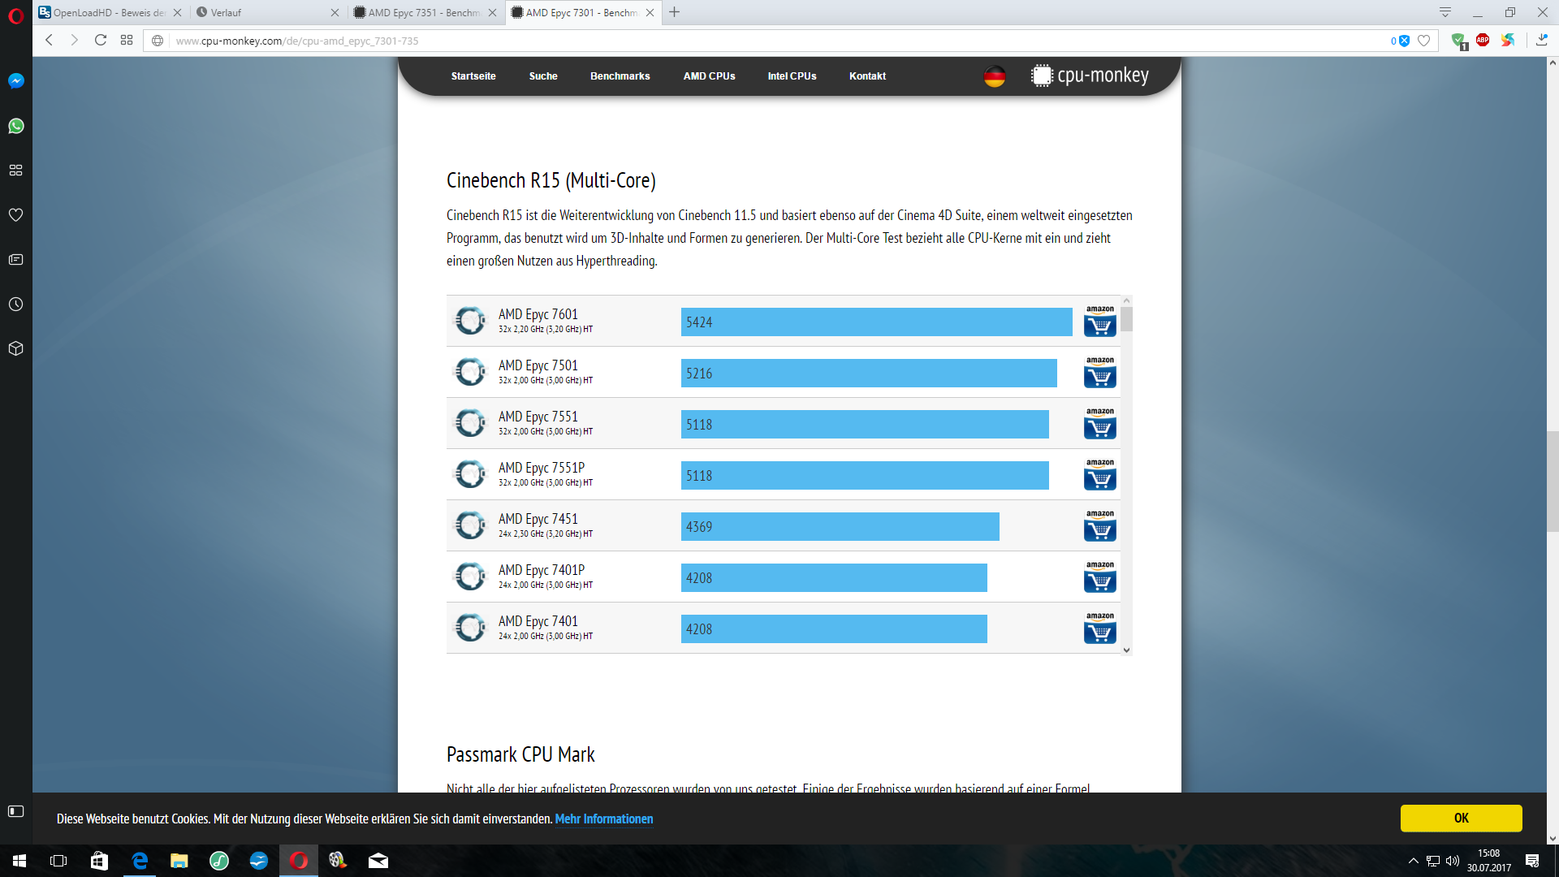Open tab menu dropdown in title bar

pyautogui.click(x=1445, y=12)
